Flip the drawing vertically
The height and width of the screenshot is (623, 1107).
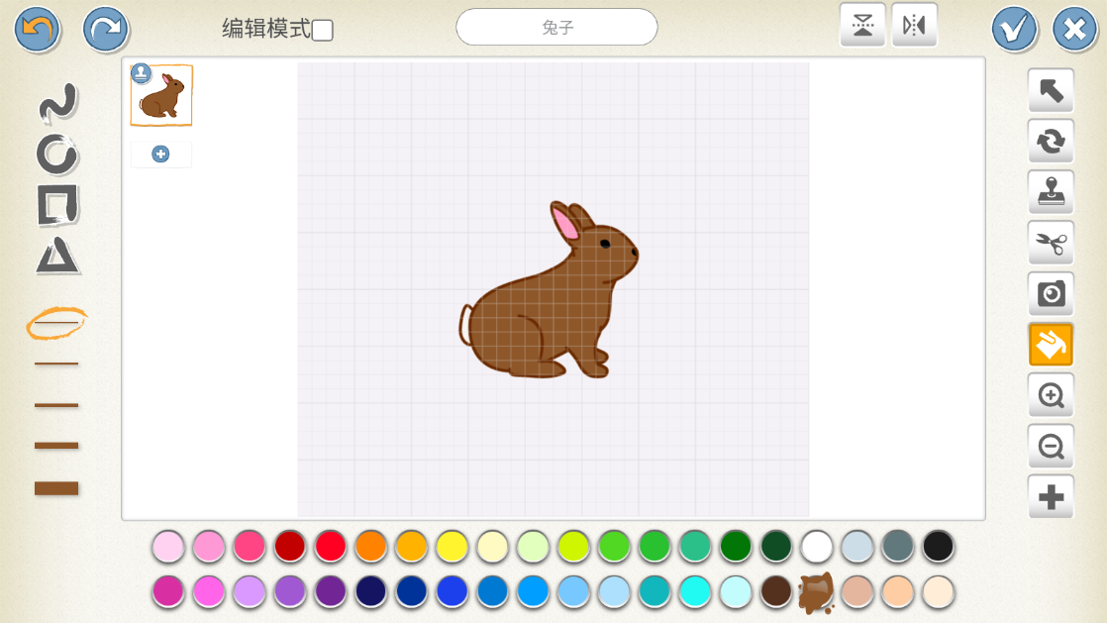(x=862, y=26)
